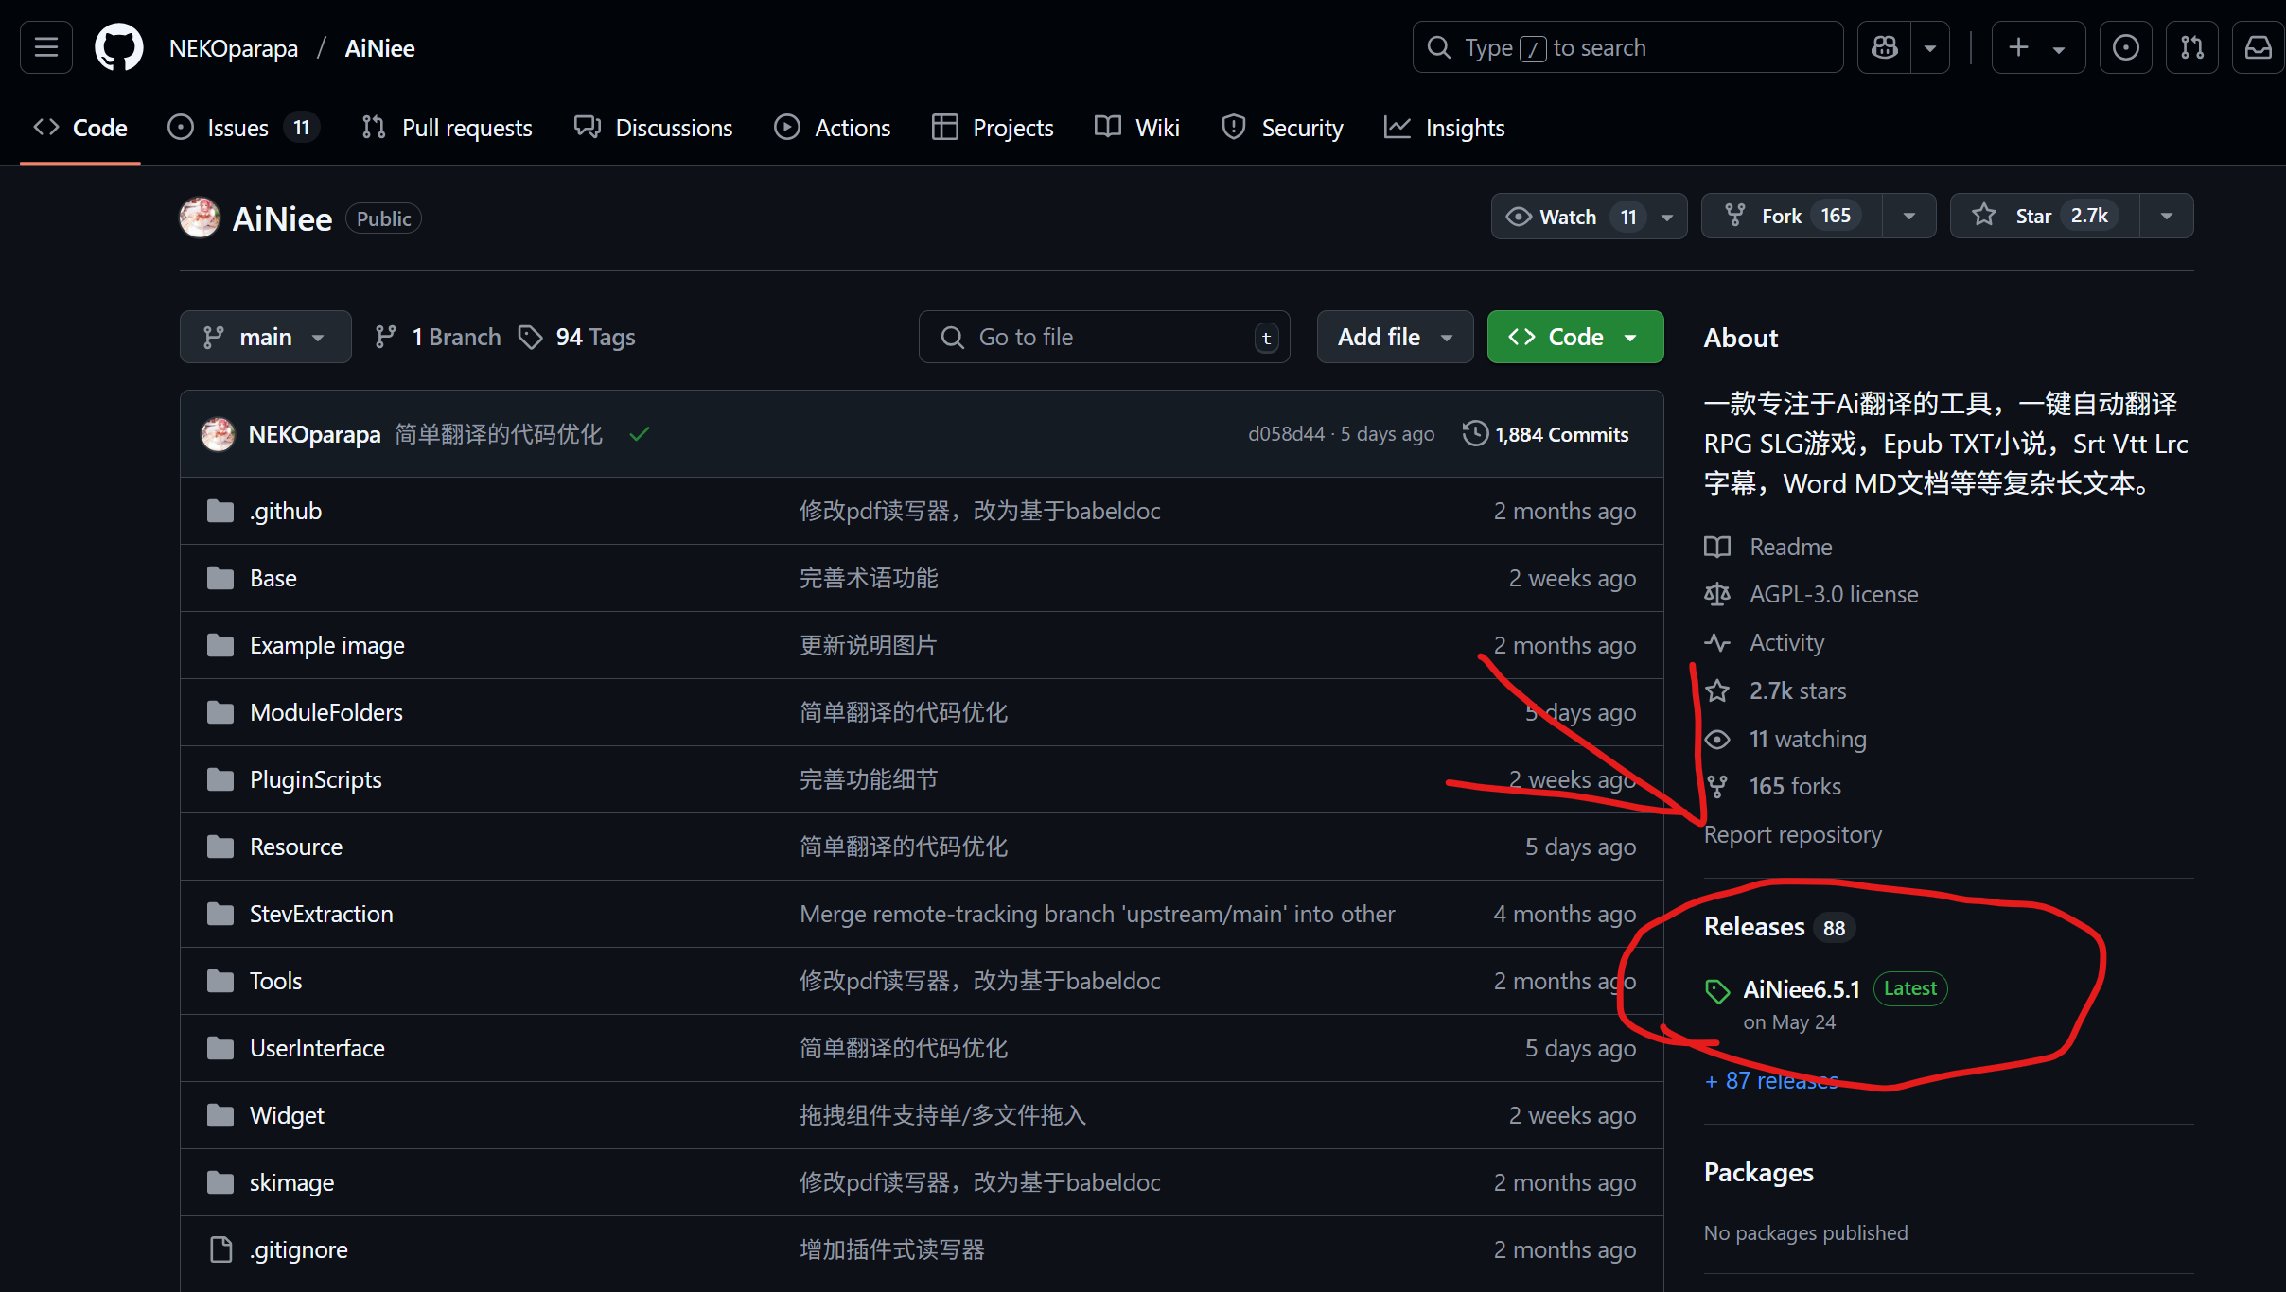
Task: Open the Releases 88 heading
Action: point(1778,927)
